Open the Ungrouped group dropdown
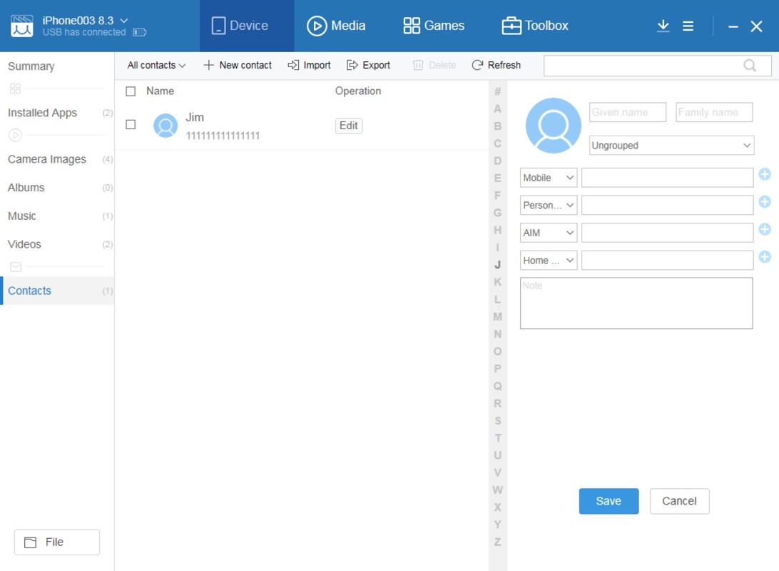The image size is (779, 571). click(671, 146)
